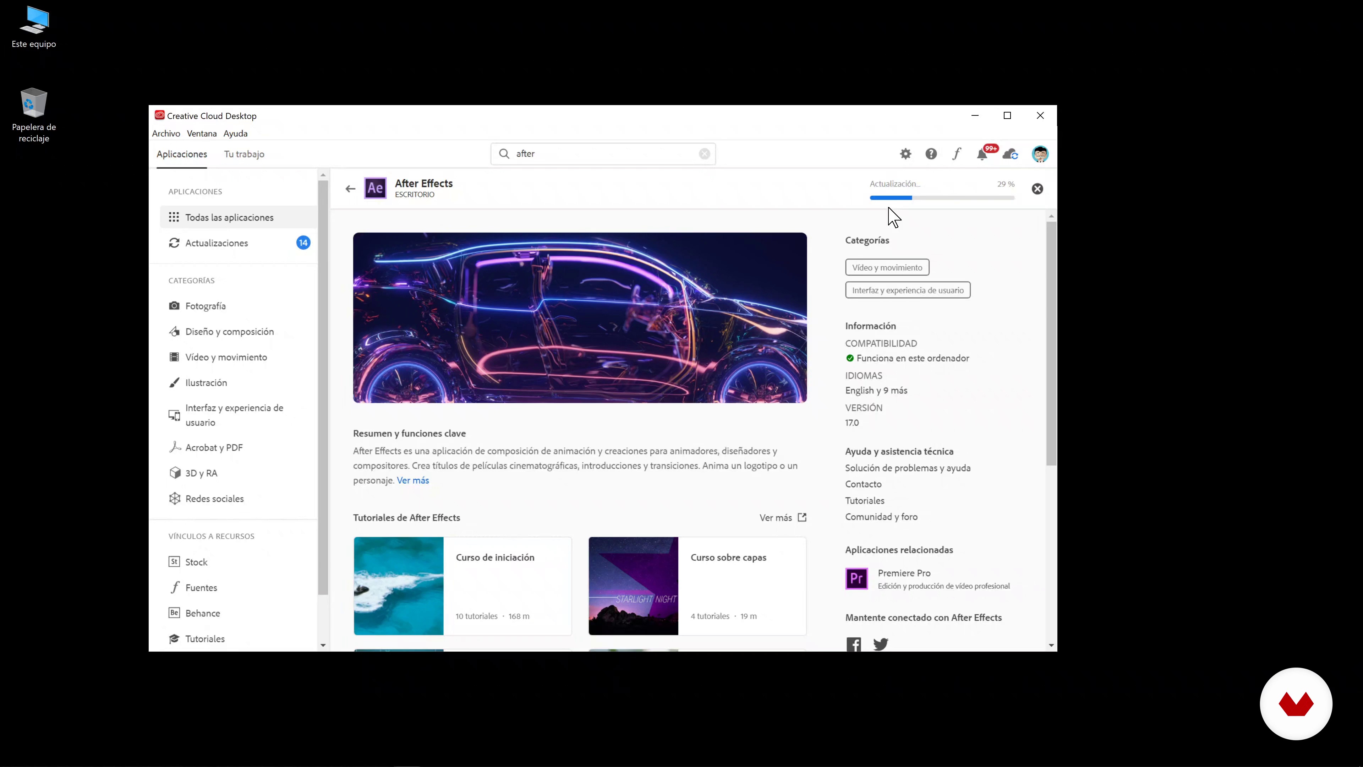Open Curso de iniciación tutorial card
This screenshot has height=767, width=1363.
tap(462, 586)
